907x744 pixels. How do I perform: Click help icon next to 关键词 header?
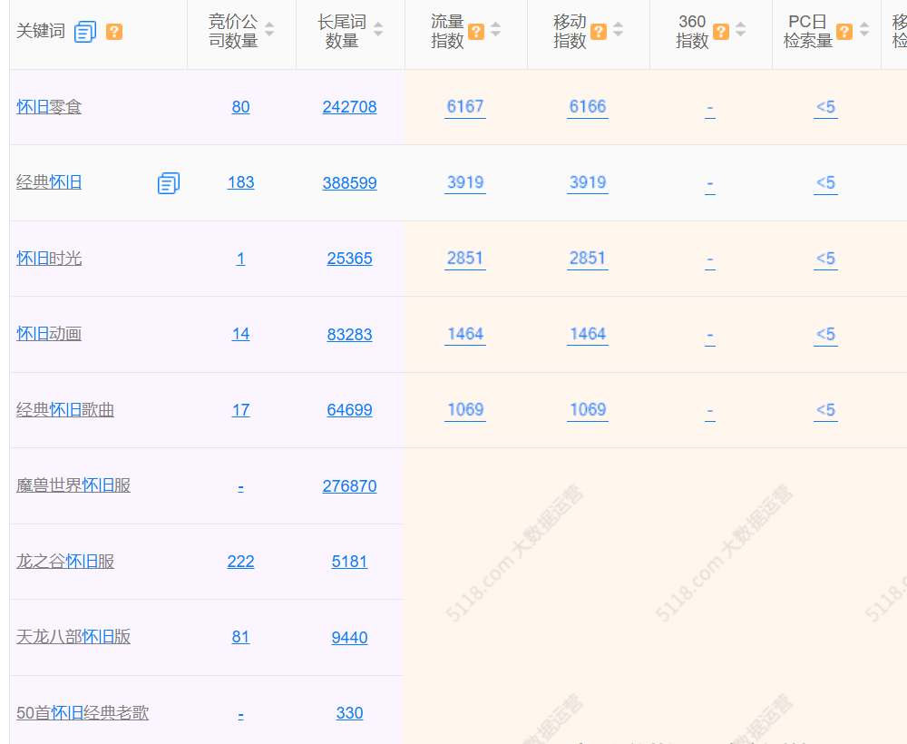coord(114,32)
